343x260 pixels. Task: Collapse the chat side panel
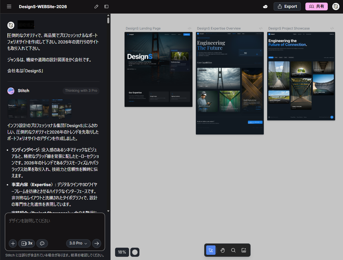click(106, 6)
